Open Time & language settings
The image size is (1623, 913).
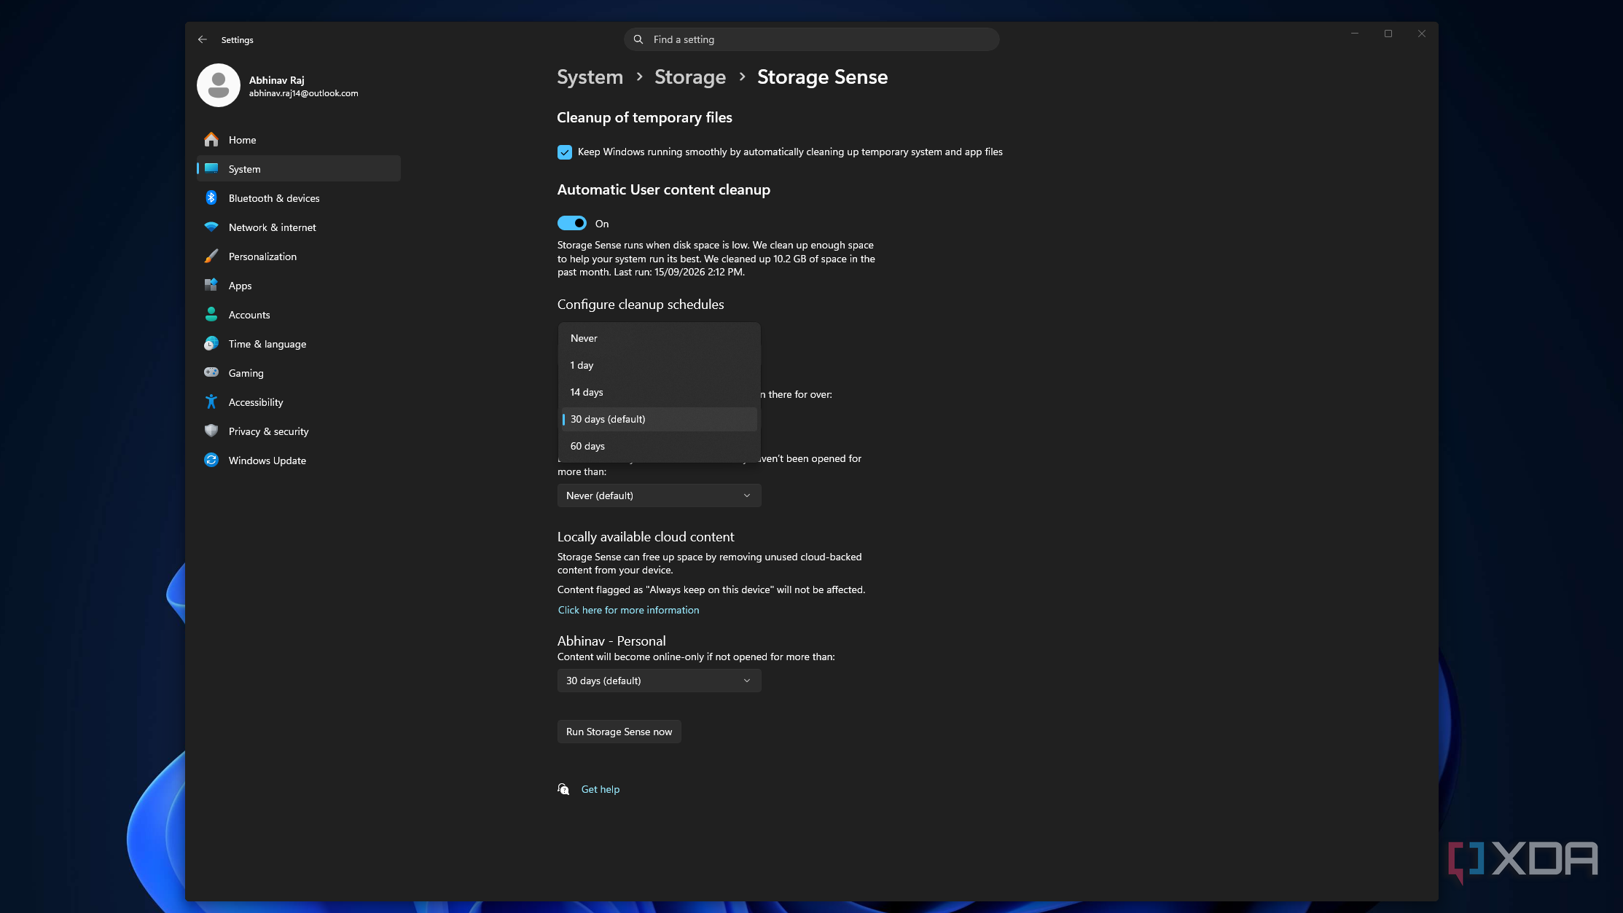click(298, 343)
